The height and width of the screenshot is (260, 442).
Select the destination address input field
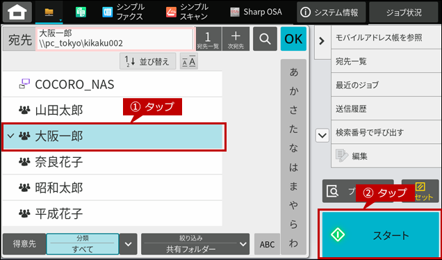(115, 39)
